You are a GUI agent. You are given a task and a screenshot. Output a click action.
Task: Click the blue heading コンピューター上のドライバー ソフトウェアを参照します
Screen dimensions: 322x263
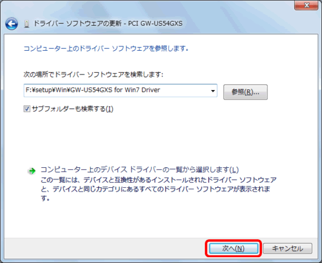pyautogui.click(x=106, y=49)
